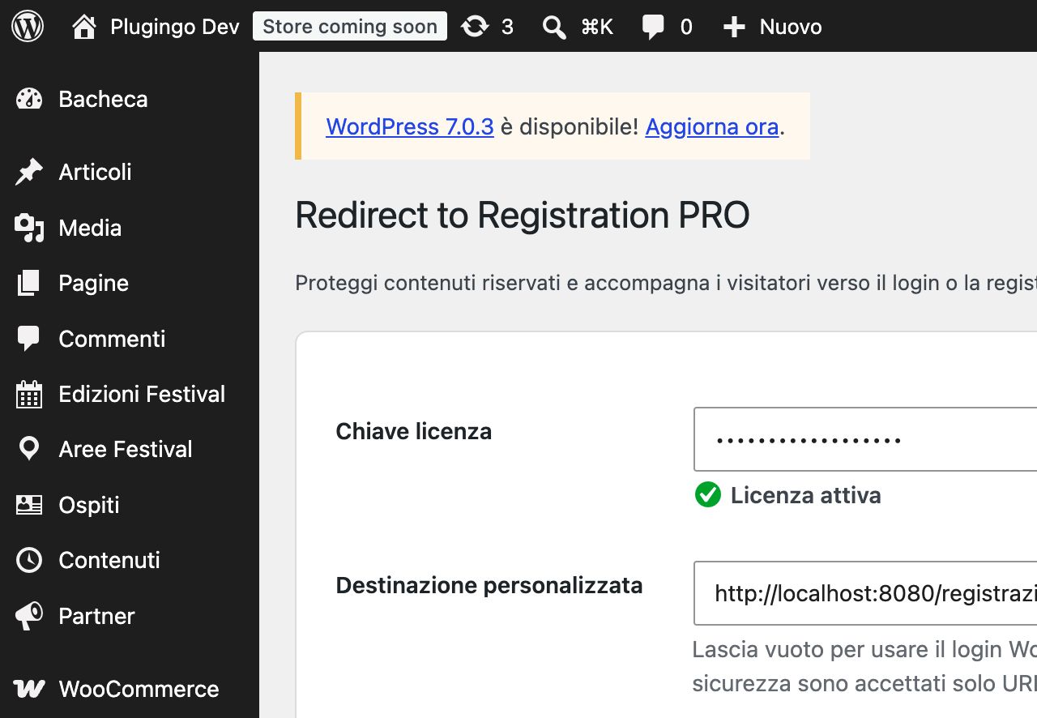Click the Redirect to Registration PRO heading
Viewport: 1037px width, 718px height.
(523, 215)
